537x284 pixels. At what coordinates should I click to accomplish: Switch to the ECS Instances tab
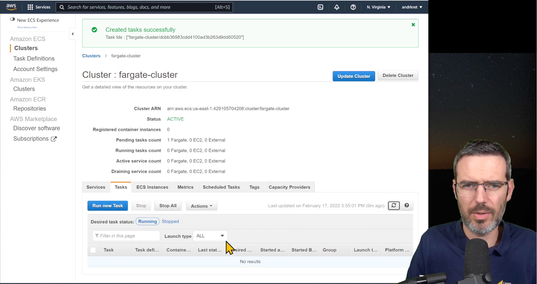[152, 187]
